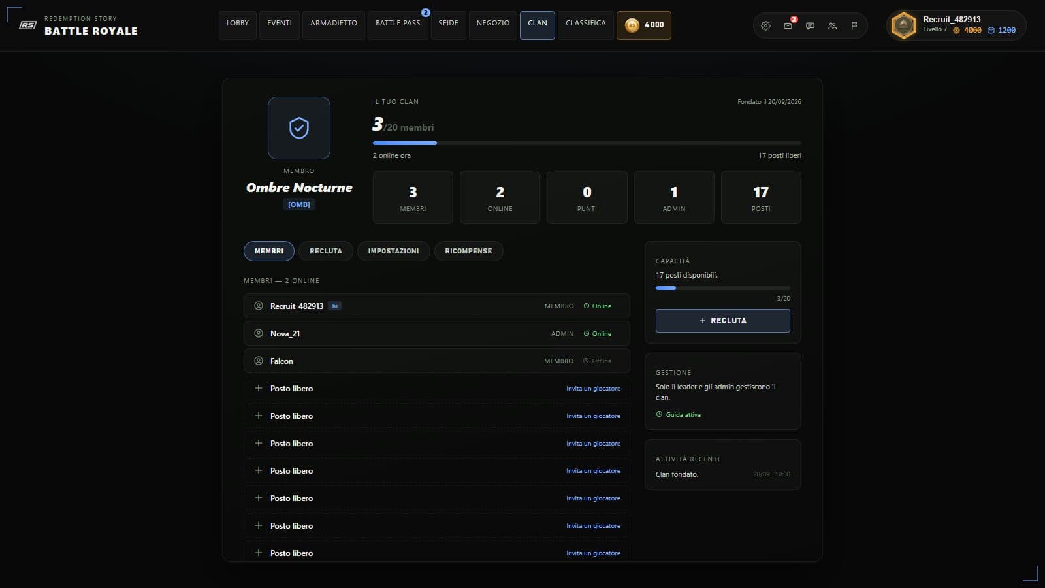This screenshot has height=588, width=1045.
Task: Click first Invita un giocatore link
Action: click(593, 389)
